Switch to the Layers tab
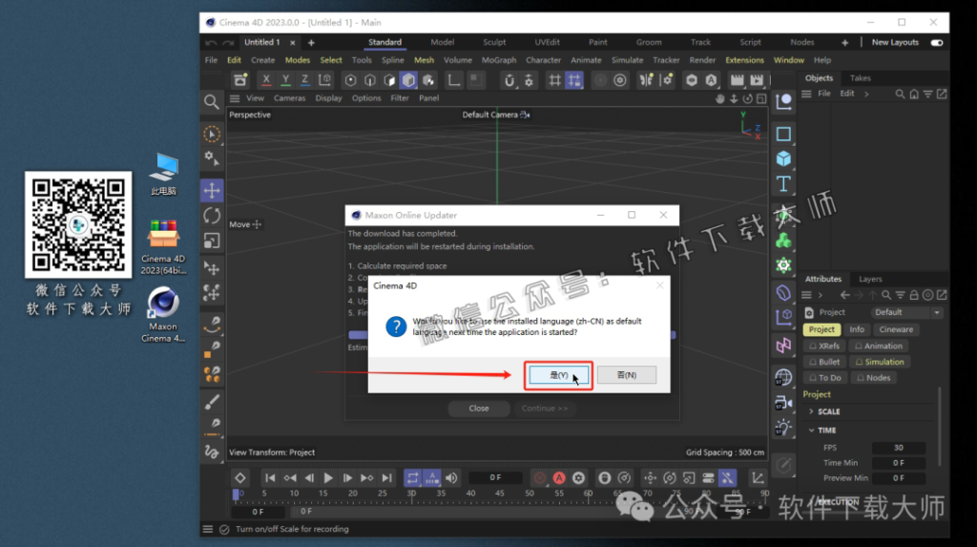Image resolution: width=977 pixels, height=547 pixels. 870,279
